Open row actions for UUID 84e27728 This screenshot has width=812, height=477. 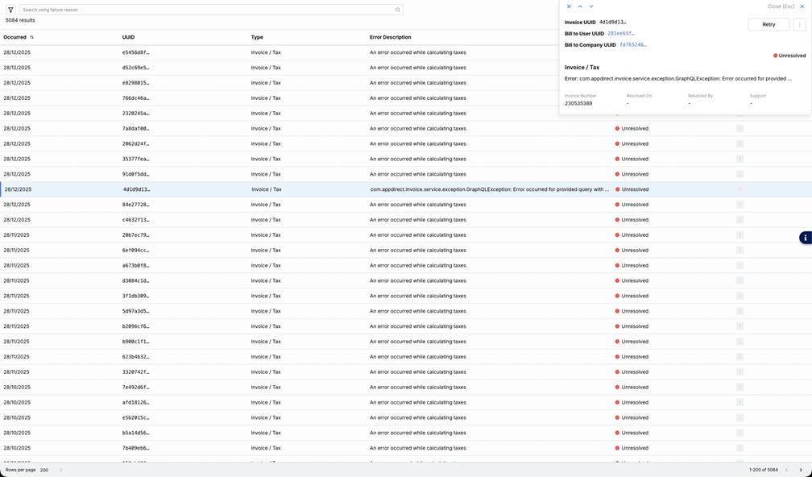[739, 205]
